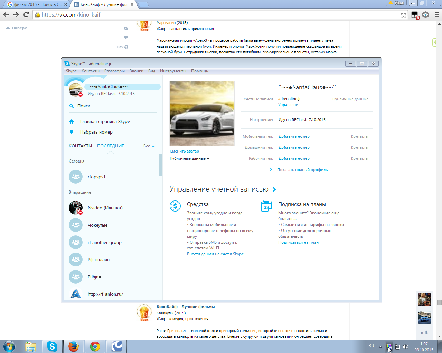Screen dimensions: 442x353
Task: Click own profile avatar in Skype sidebar
Action: (x=76, y=90)
